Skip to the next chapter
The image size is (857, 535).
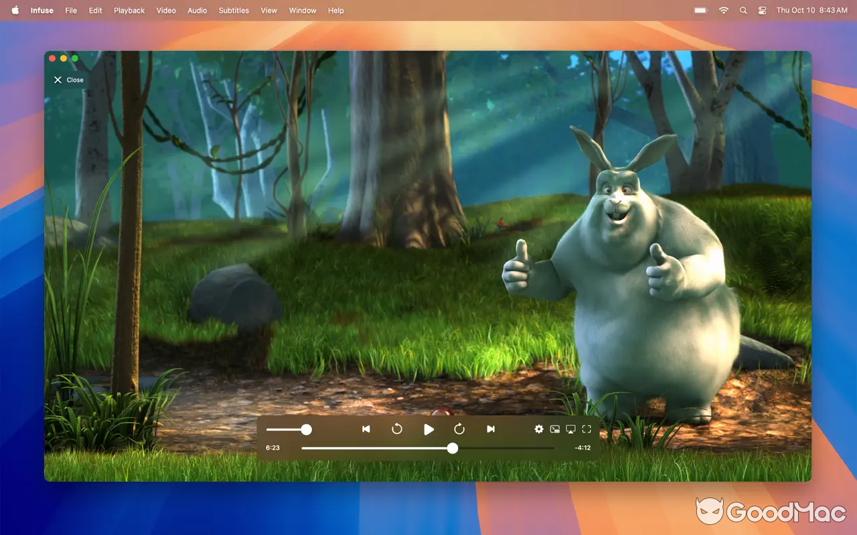click(x=491, y=429)
